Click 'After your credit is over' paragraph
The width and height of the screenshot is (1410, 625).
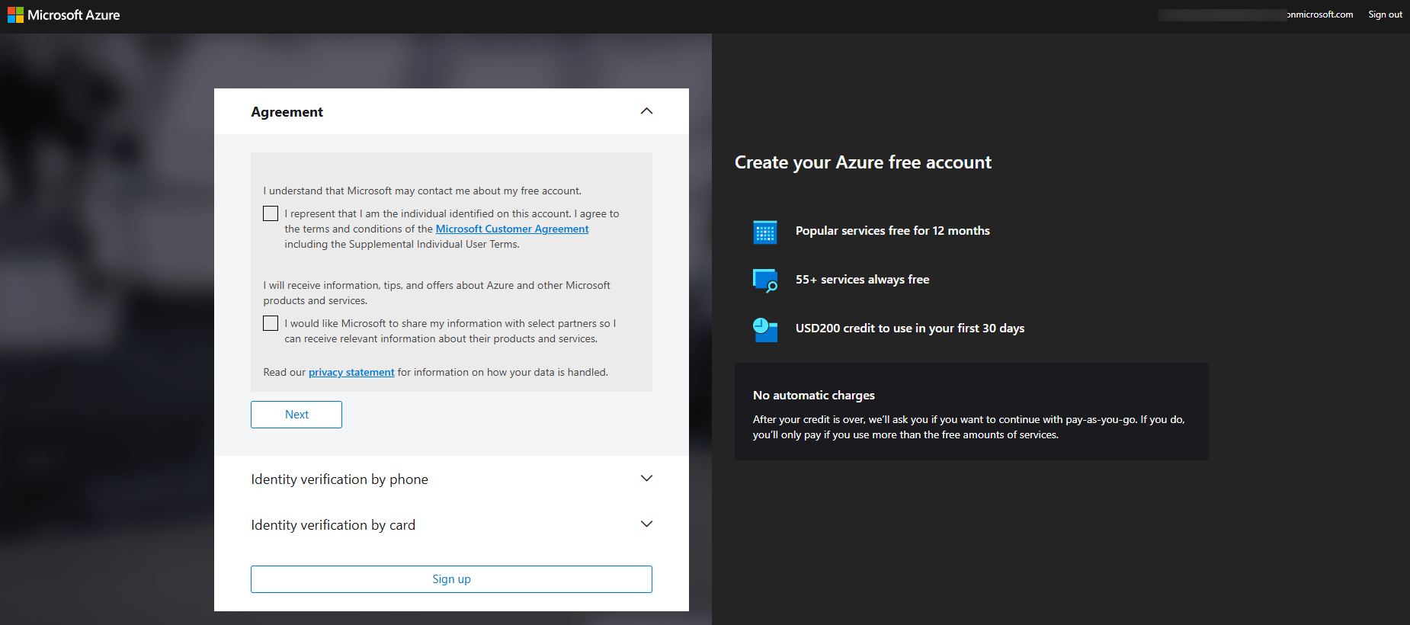point(969,427)
